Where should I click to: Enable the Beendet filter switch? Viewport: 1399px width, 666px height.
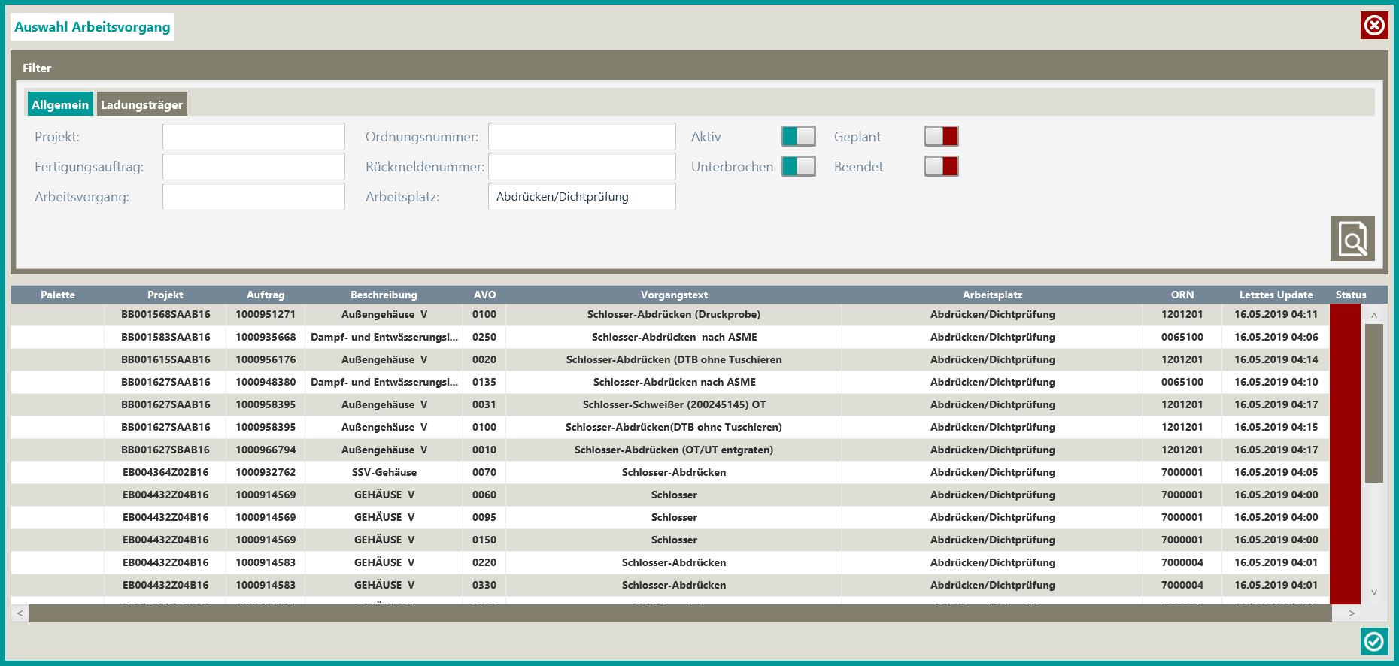click(941, 166)
